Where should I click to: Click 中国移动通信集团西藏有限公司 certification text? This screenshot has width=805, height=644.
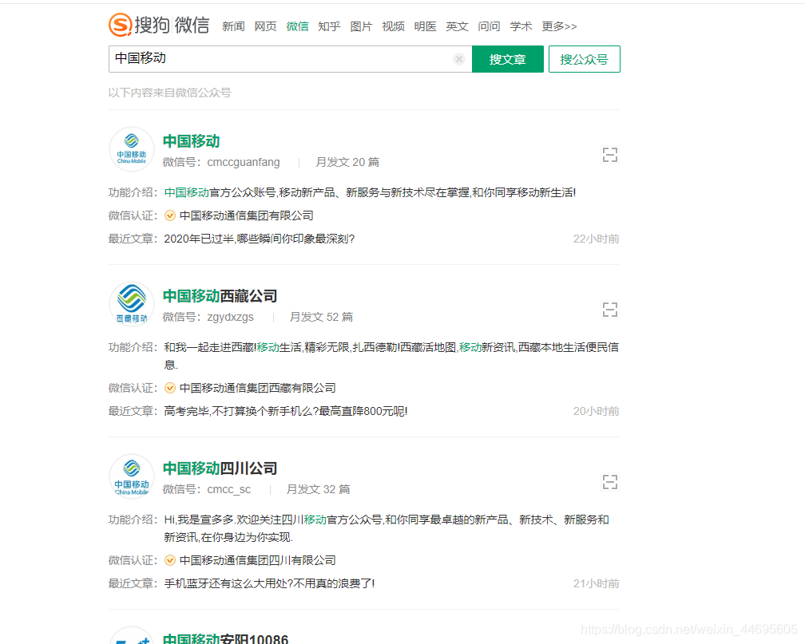(x=258, y=388)
